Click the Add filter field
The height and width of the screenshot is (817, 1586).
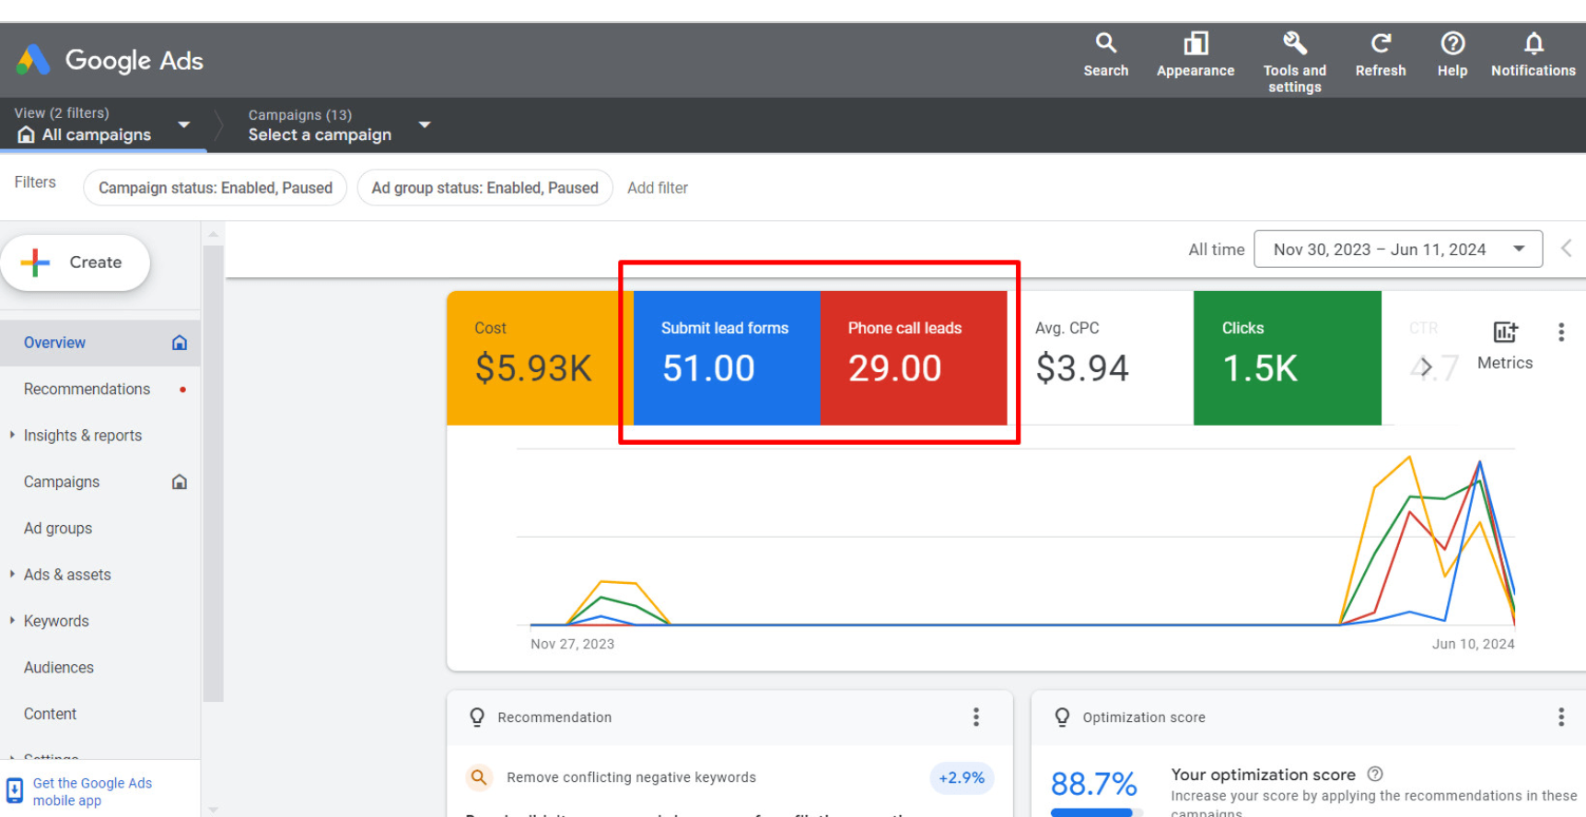(658, 188)
